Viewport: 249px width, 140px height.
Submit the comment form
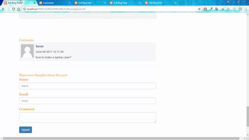click(x=25, y=130)
